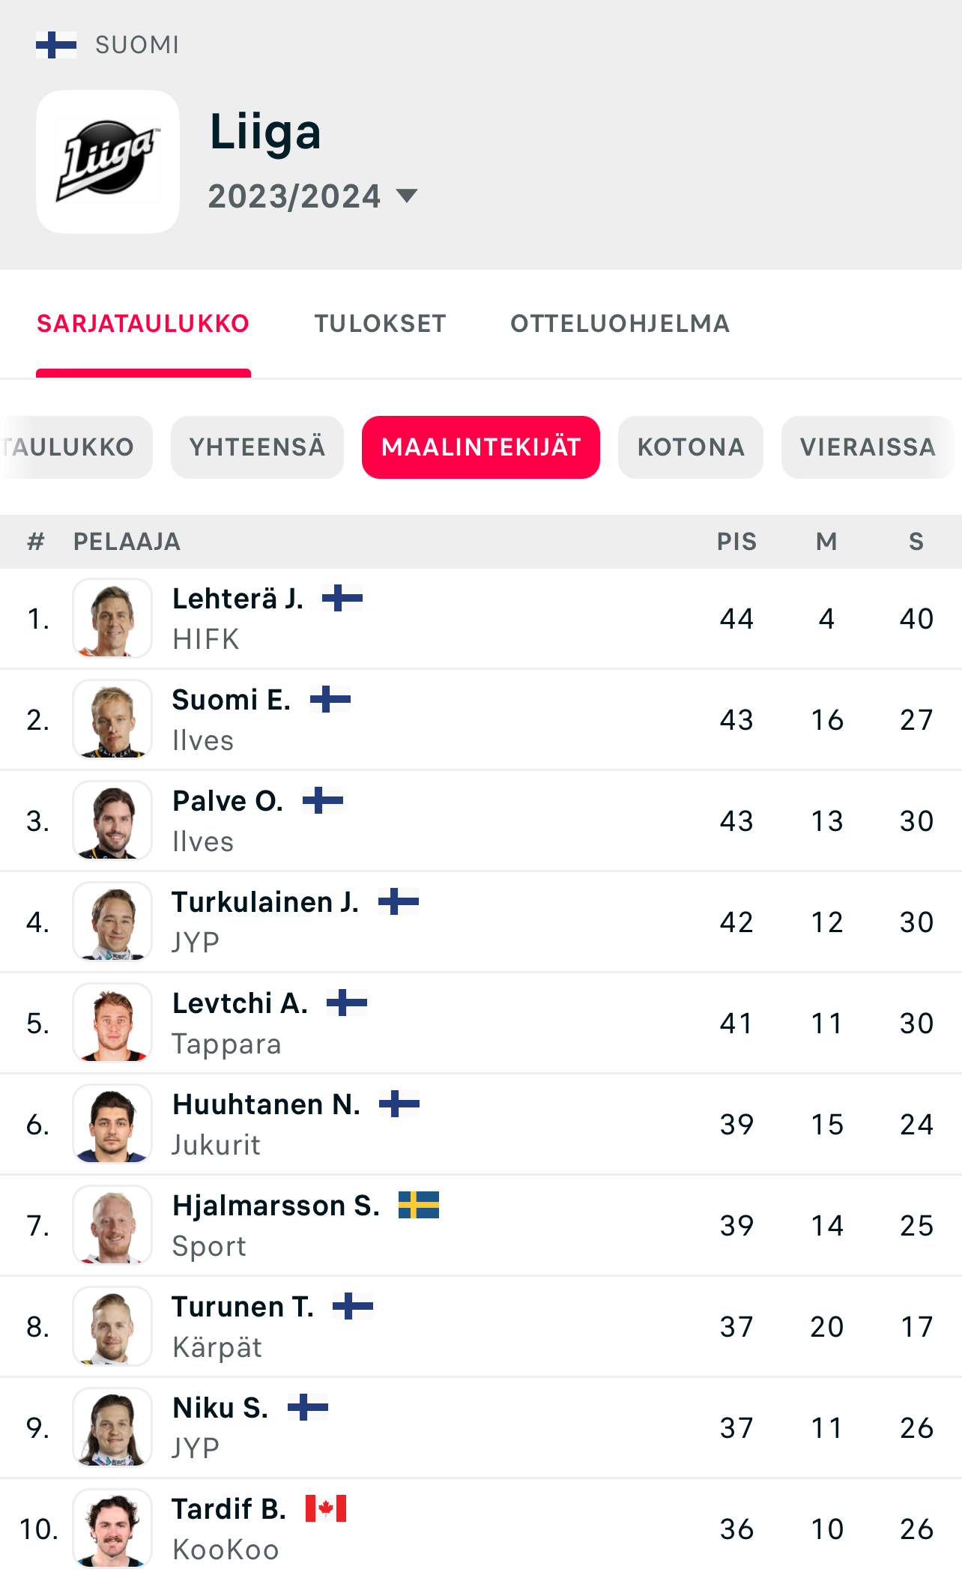The image size is (962, 1578).
Task: Open Niku S. player profile
Action: [x=220, y=1408]
